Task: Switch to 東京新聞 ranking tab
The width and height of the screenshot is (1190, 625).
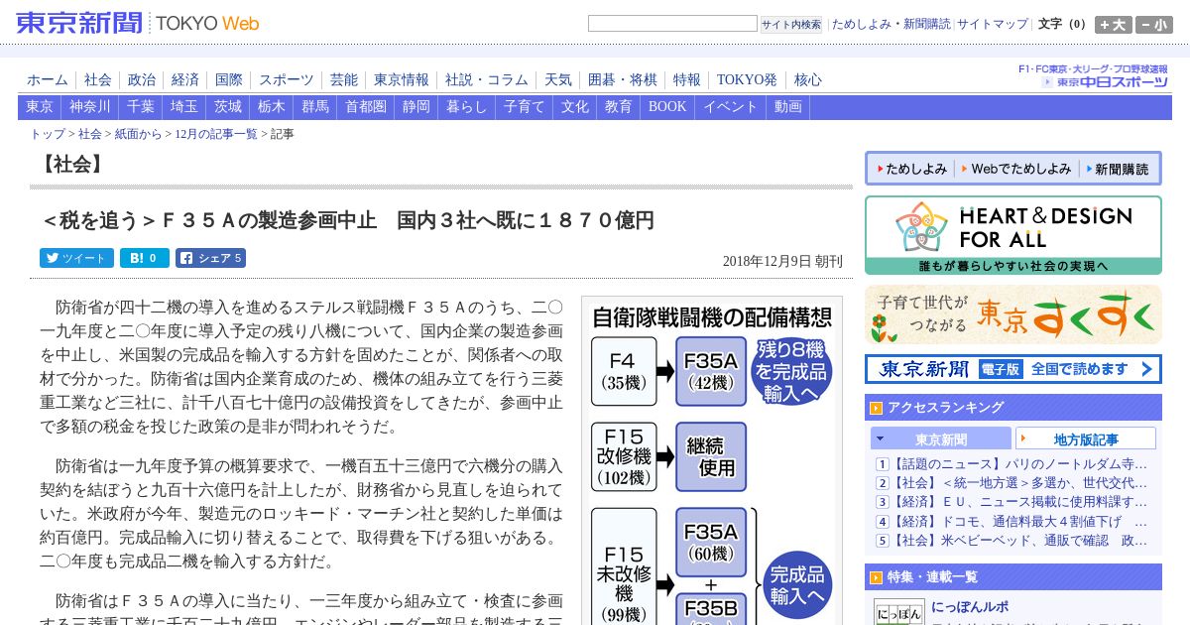Action: click(941, 438)
